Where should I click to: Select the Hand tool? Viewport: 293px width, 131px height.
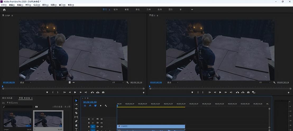pos(76,125)
